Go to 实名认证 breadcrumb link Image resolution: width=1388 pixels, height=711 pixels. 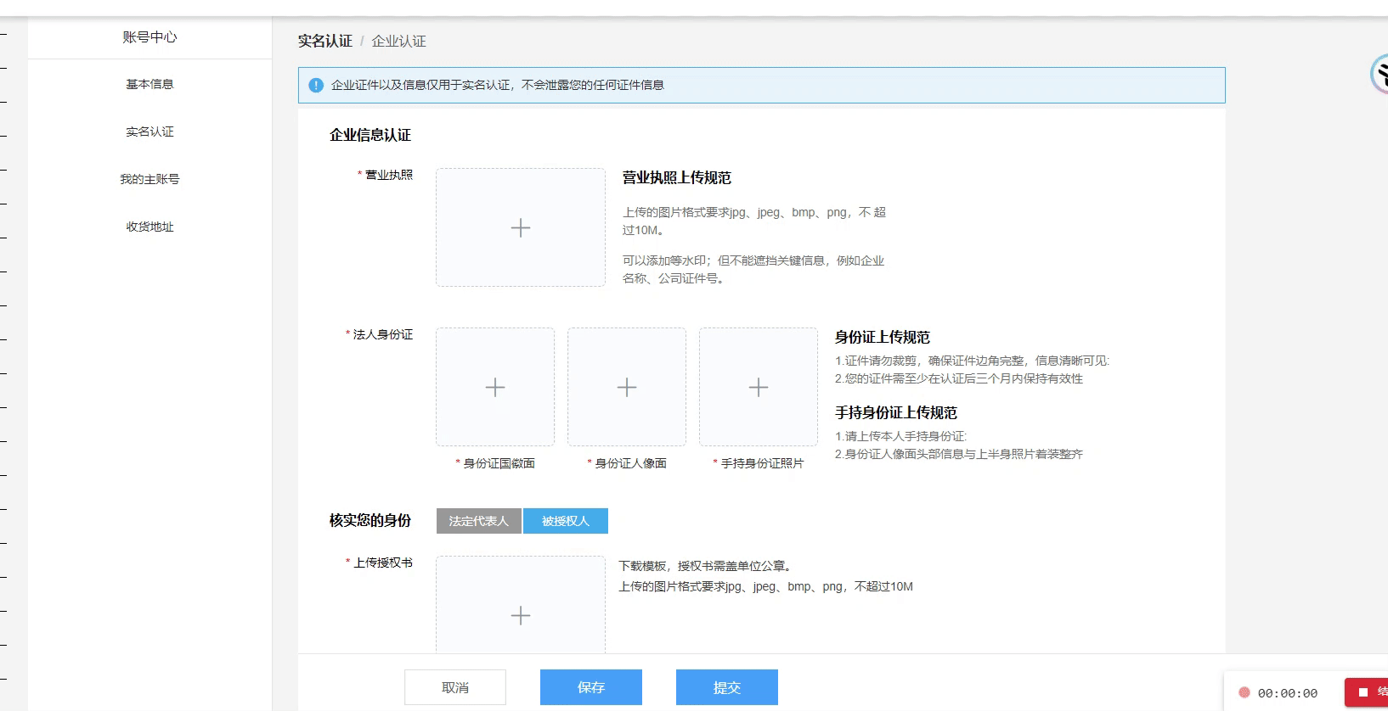[x=325, y=41]
